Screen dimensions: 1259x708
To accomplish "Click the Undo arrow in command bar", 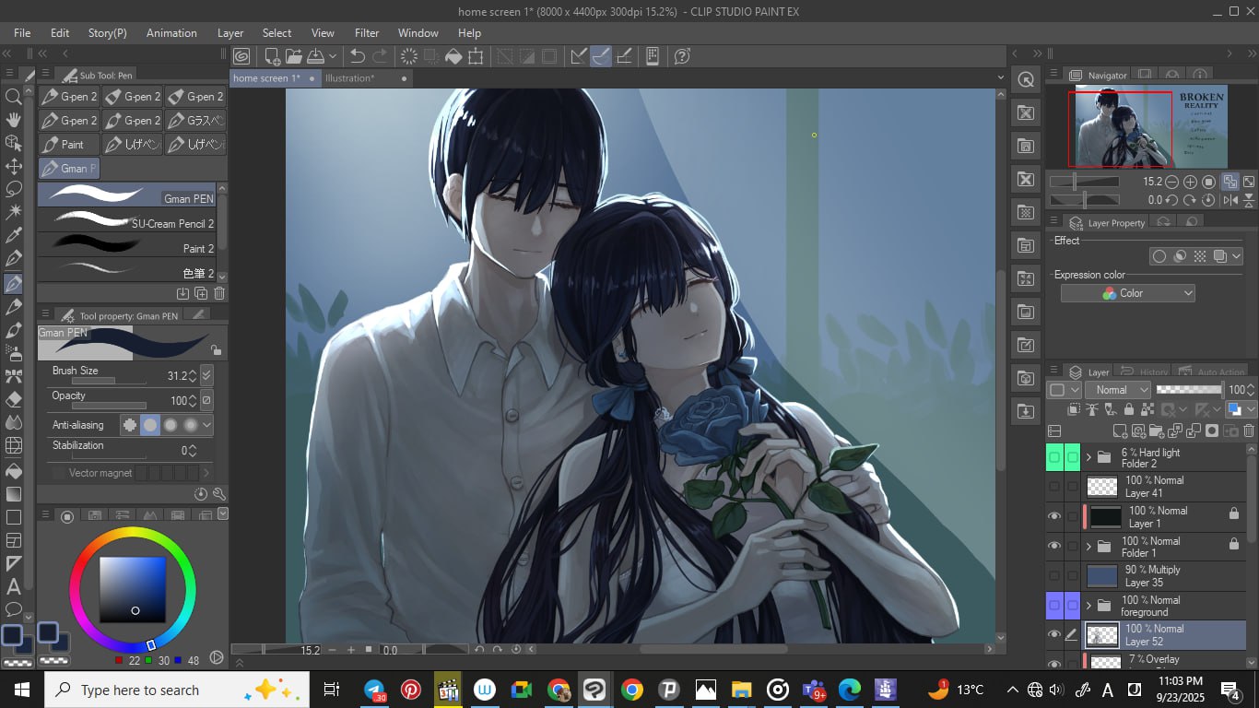I will coord(358,56).
